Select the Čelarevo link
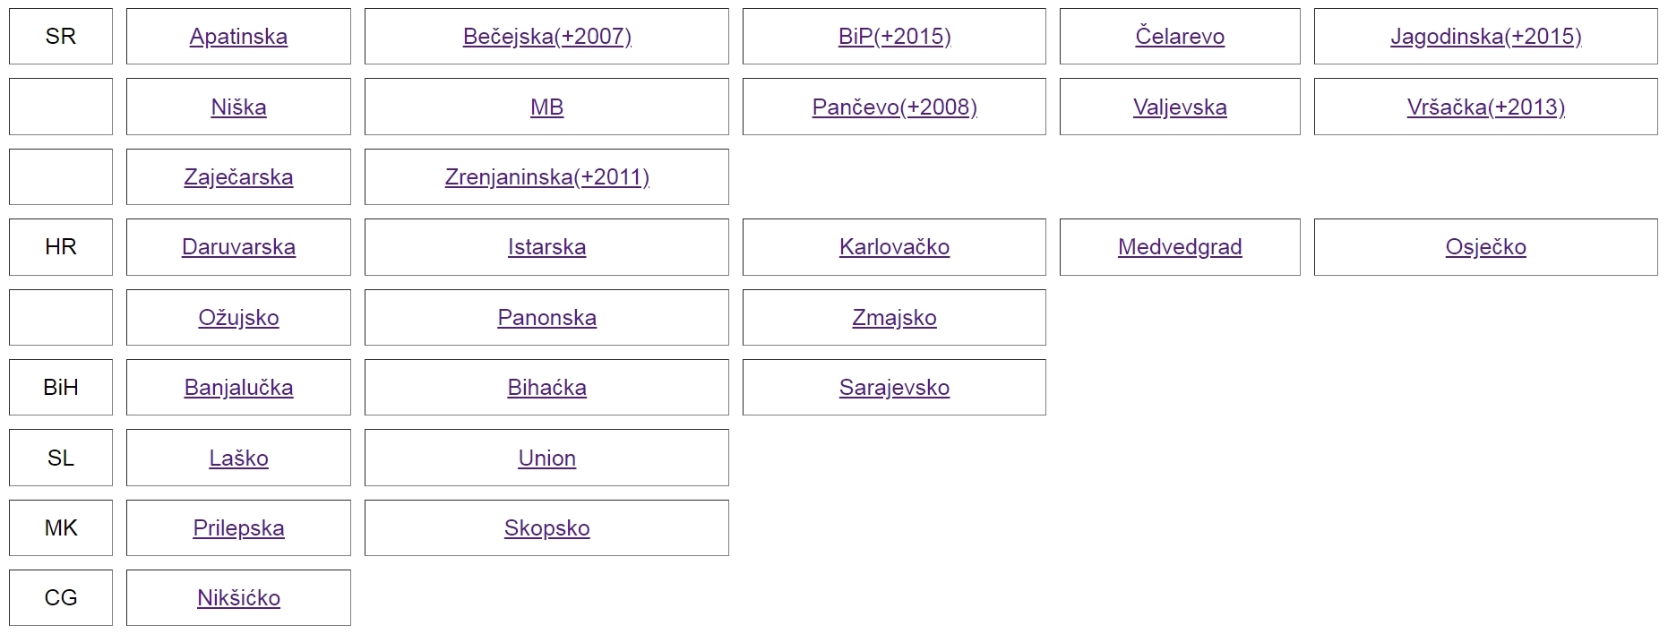Image resolution: width=1668 pixels, height=634 pixels. (x=1179, y=37)
